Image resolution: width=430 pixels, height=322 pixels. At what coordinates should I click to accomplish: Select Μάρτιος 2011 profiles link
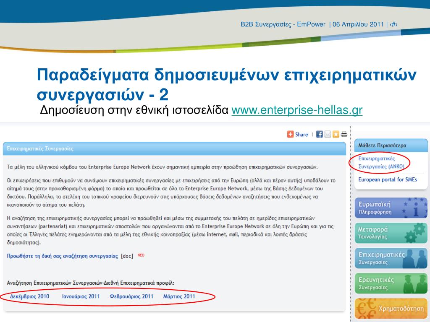tap(179, 296)
